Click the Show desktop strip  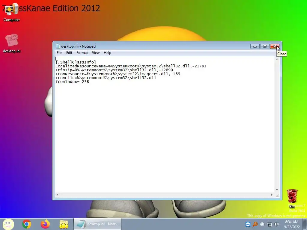305,224
